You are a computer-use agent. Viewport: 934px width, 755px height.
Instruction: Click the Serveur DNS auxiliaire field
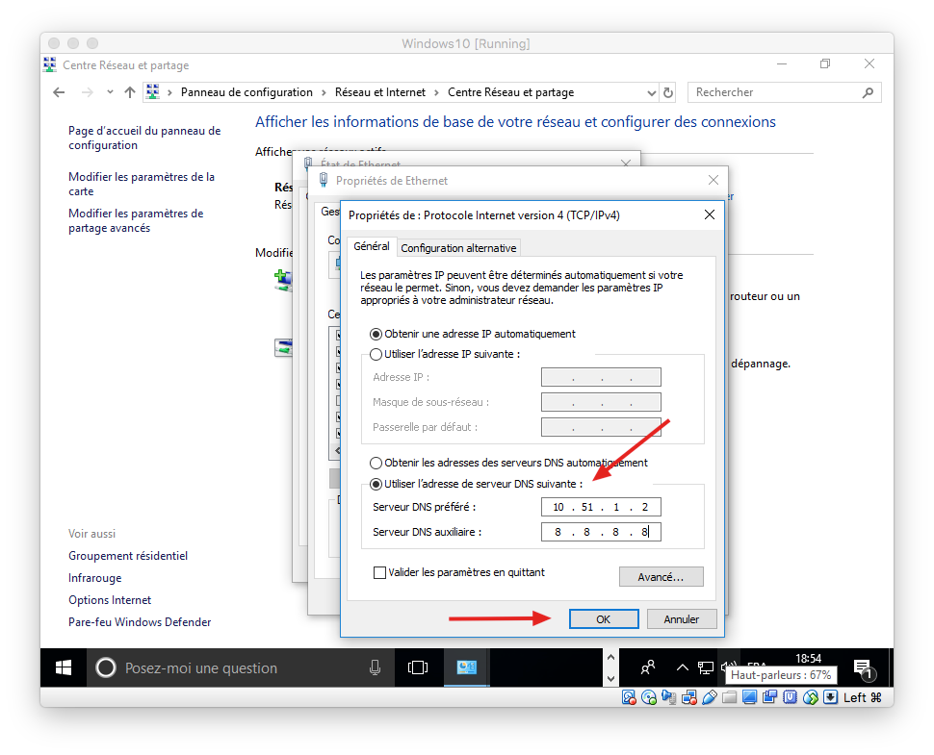tap(601, 532)
